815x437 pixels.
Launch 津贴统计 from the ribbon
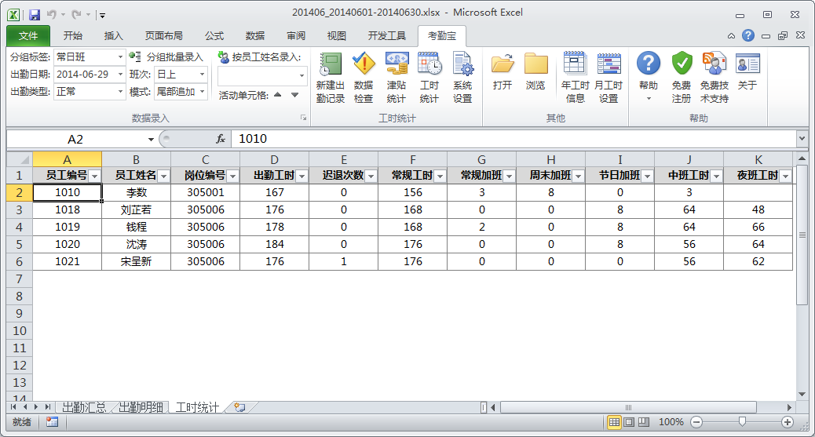396,78
